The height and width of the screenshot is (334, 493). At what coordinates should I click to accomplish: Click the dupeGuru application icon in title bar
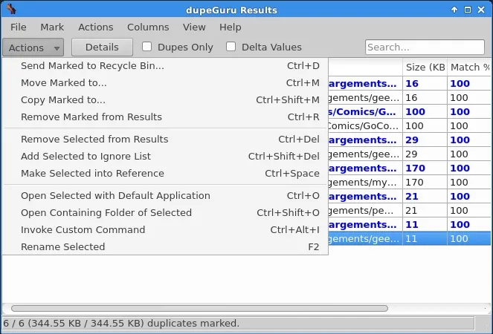pyautogui.click(x=9, y=10)
